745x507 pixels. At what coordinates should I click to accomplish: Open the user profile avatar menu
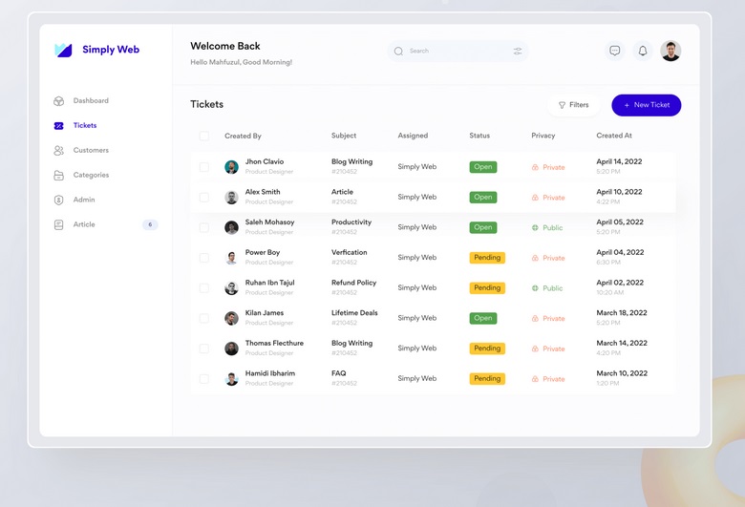(x=670, y=51)
